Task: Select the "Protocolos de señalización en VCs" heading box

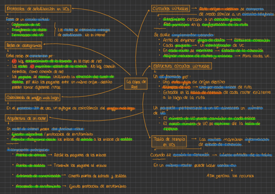Action: click(x=38, y=9)
